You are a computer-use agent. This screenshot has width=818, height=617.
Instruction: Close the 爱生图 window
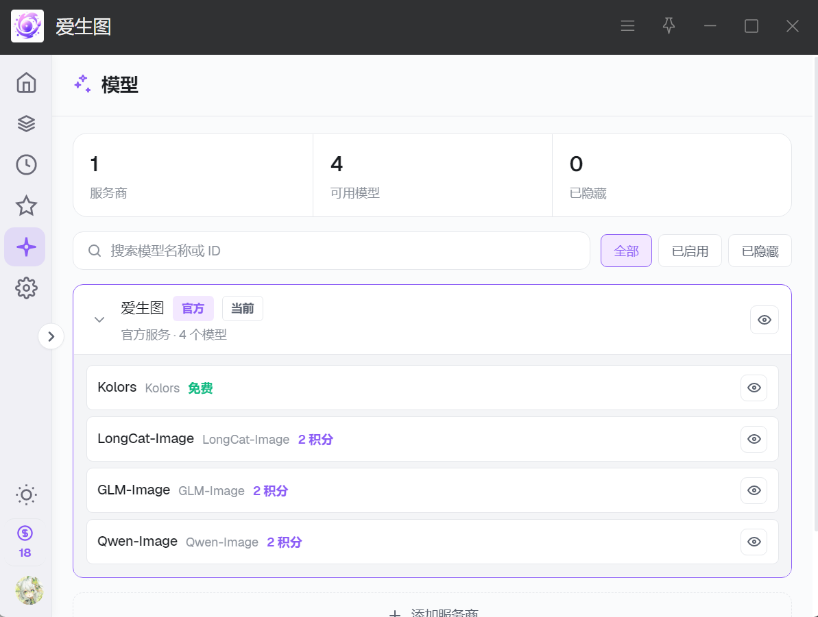coord(793,26)
